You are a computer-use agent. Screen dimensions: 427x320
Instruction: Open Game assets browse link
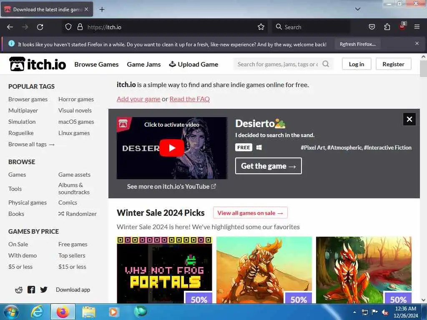[74, 175]
